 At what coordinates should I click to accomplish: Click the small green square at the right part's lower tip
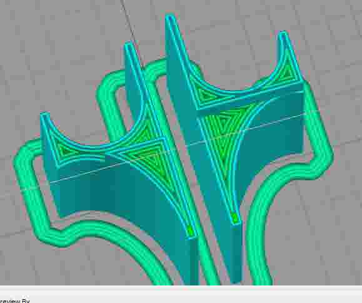click(235, 218)
